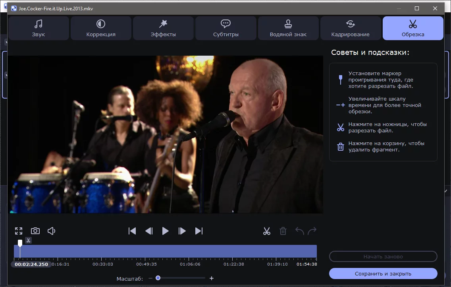Click the 01:06:06 timeline label
Image resolution: width=451 pixels, height=287 pixels.
pyautogui.click(x=190, y=264)
